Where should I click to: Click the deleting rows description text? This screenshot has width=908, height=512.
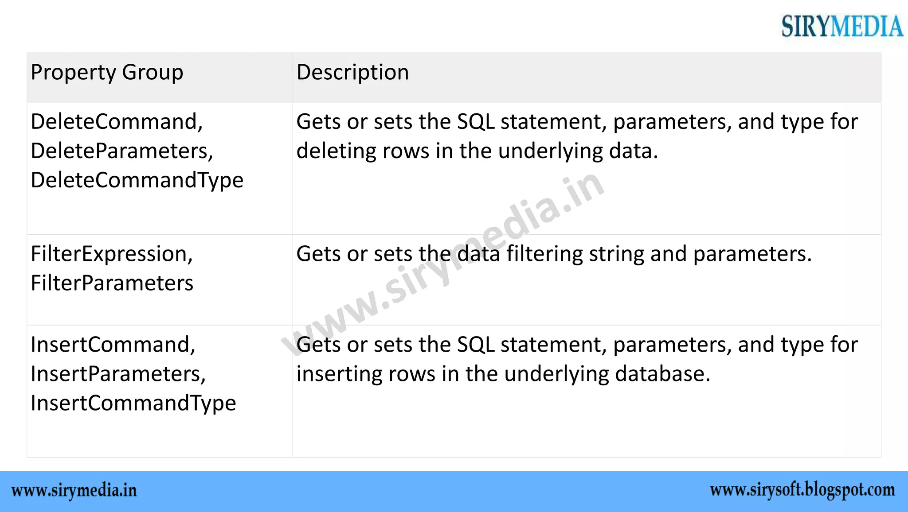pos(477,151)
